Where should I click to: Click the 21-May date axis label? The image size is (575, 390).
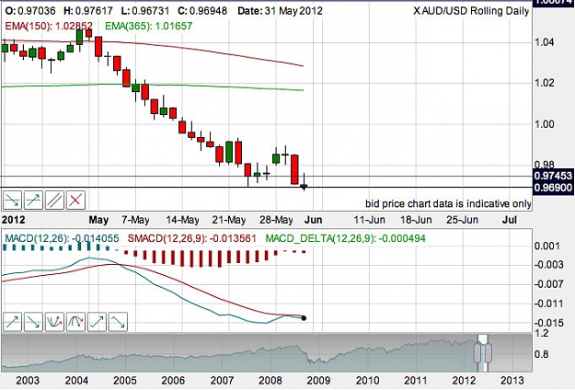(229, 220)
